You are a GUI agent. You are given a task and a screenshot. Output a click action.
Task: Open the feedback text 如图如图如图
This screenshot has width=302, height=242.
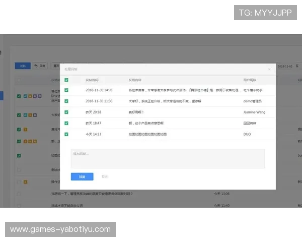(147, 134)
